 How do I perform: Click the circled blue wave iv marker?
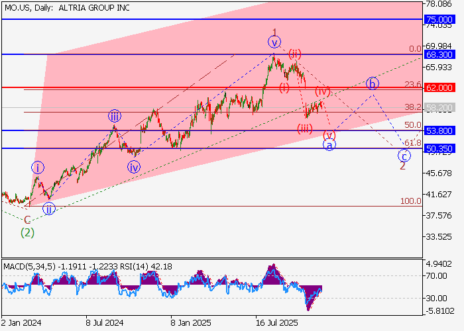[x=134, y=167]
